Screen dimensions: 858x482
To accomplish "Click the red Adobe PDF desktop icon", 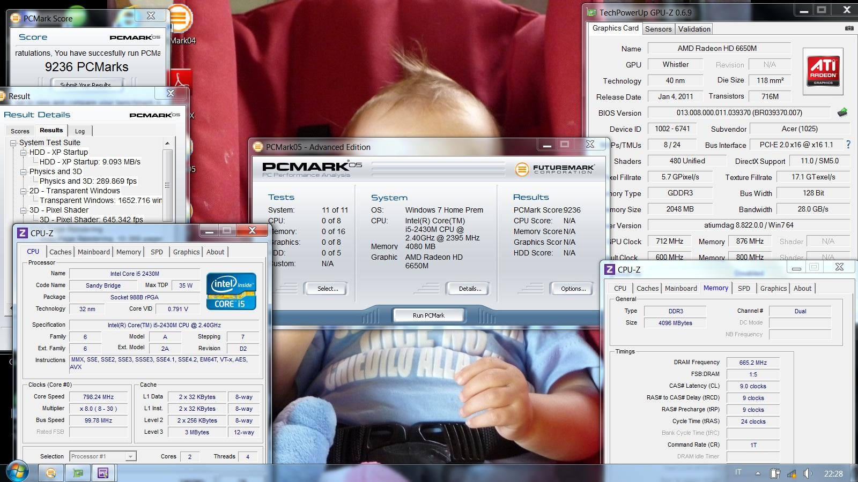I will point(181,79).
